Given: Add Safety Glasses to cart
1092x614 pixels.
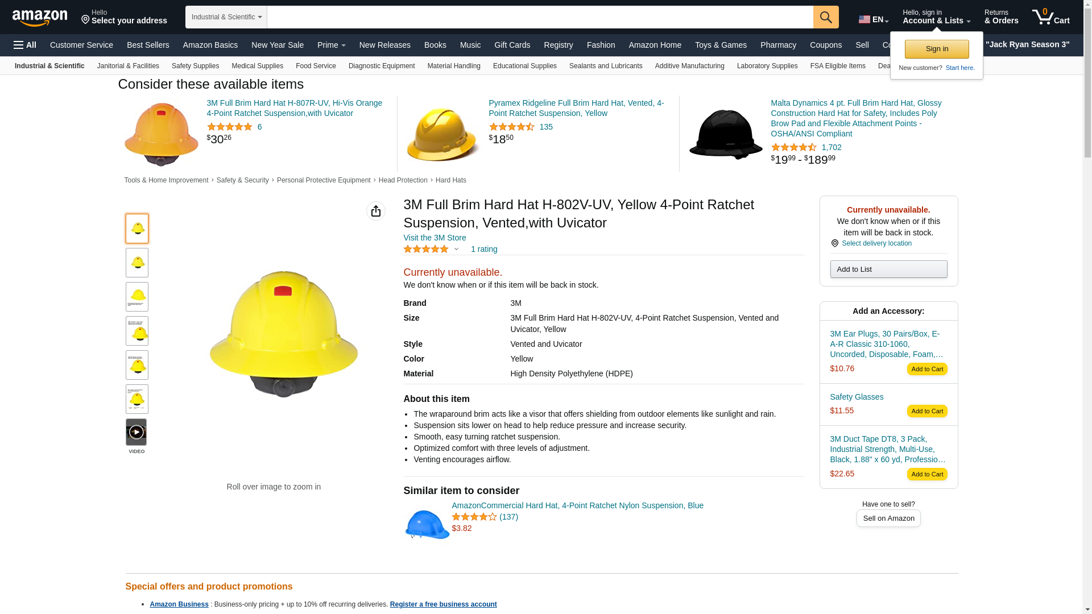Looking at the screenshot, I should point(926,411).
